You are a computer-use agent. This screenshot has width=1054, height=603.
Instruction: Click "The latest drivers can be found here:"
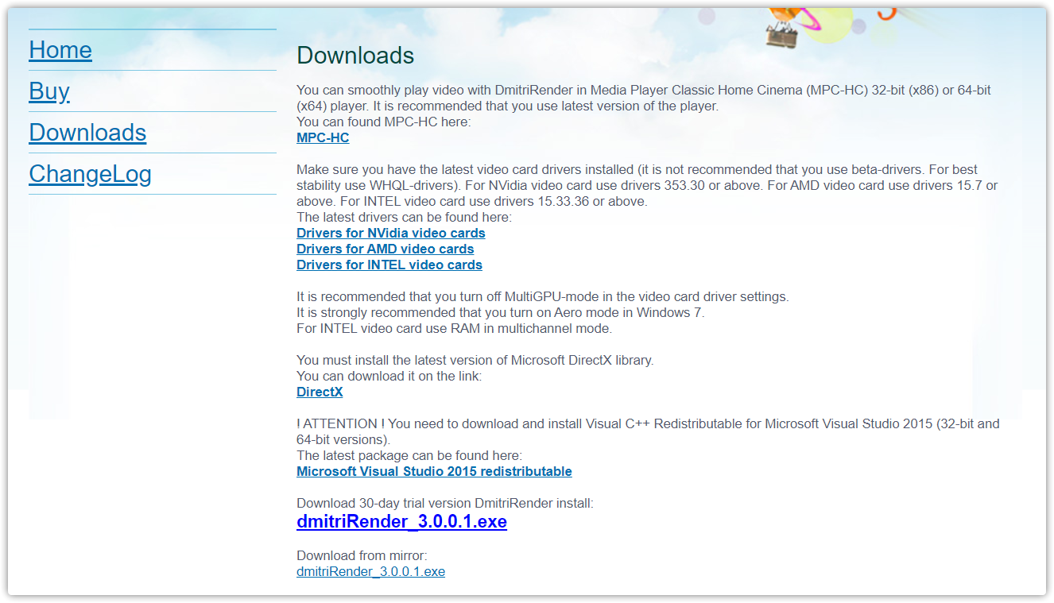(404, 217)
